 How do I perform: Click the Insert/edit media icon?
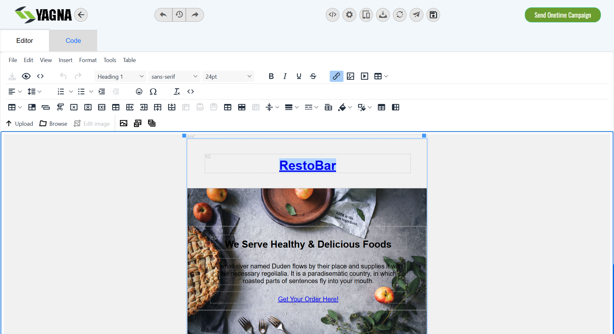[364, 76]
